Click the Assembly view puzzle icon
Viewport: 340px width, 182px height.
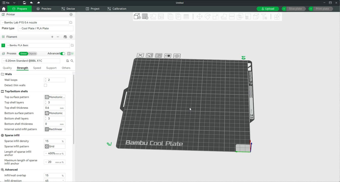point(277,17)
